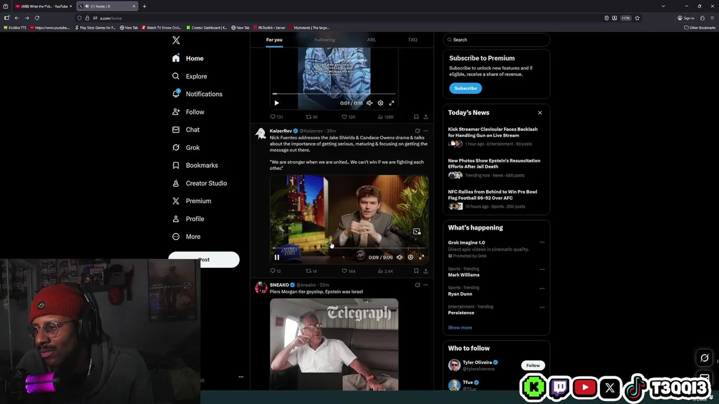Open Grok from the sidebar
719x404 pixels.
[186, 148]
